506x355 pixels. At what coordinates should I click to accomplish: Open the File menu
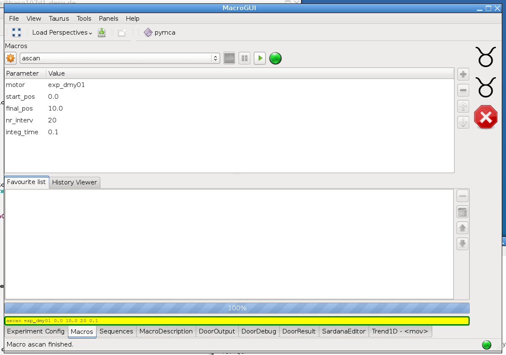[14, 19]
